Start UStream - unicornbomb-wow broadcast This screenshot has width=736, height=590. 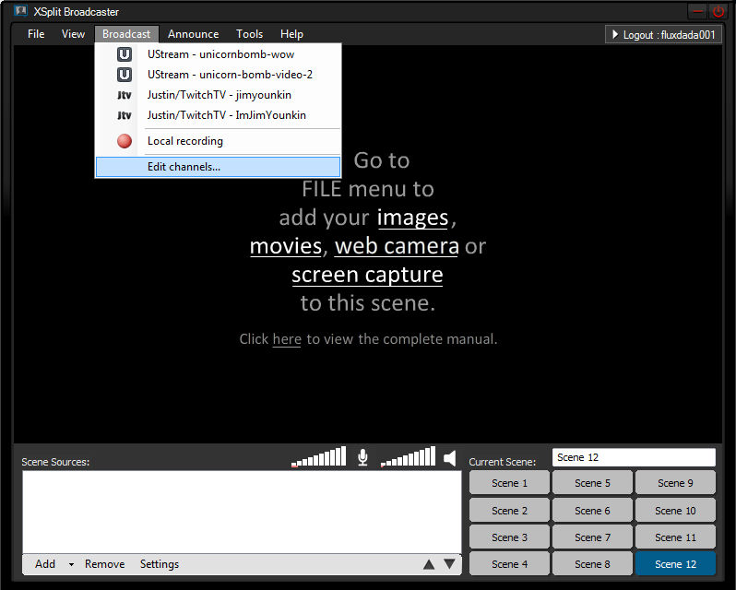[x=219, y=54]
